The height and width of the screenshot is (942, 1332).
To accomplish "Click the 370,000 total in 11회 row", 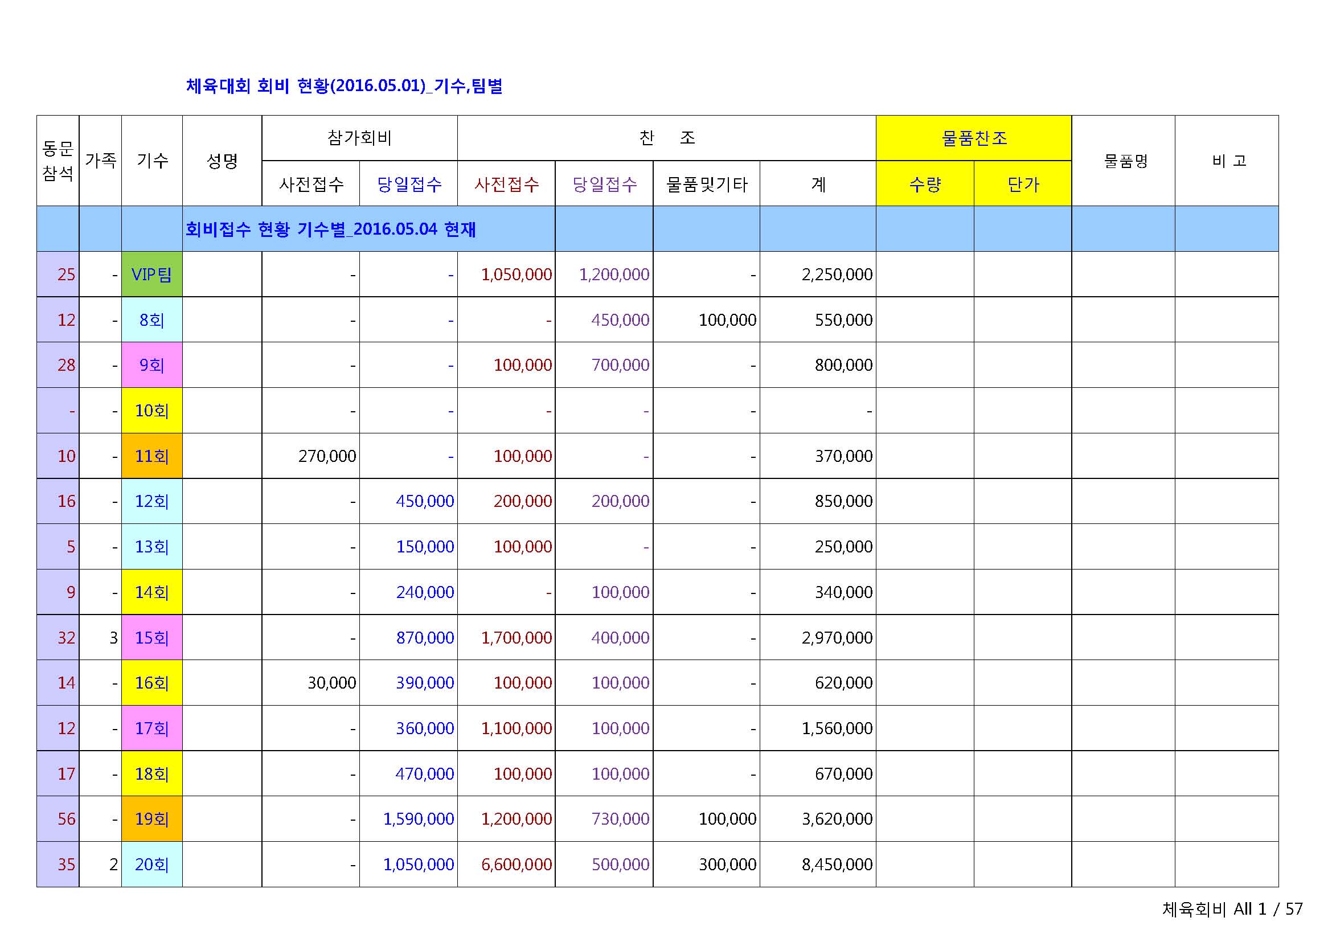I will 843,456.
